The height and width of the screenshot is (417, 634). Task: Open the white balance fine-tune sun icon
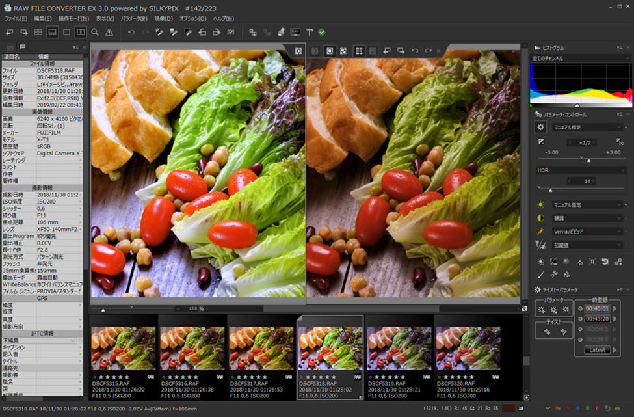tap(540, 205)
